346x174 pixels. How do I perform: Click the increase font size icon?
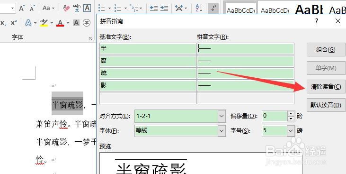22,9
